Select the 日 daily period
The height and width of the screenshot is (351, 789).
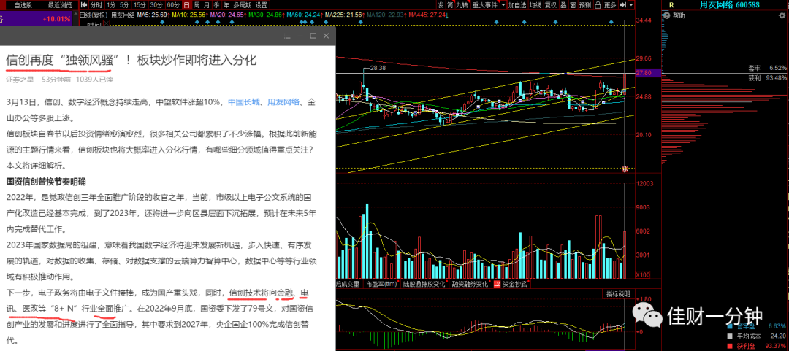click(x=187, y=5)
